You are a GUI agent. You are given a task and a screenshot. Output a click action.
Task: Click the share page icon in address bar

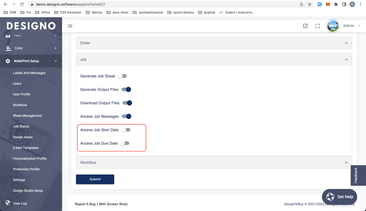pyautogui.click(x=301, y=4)
